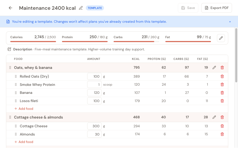This screenshot has width=238, height=148.
Task: Focus the Banana amount field
Action: (94, 93)
